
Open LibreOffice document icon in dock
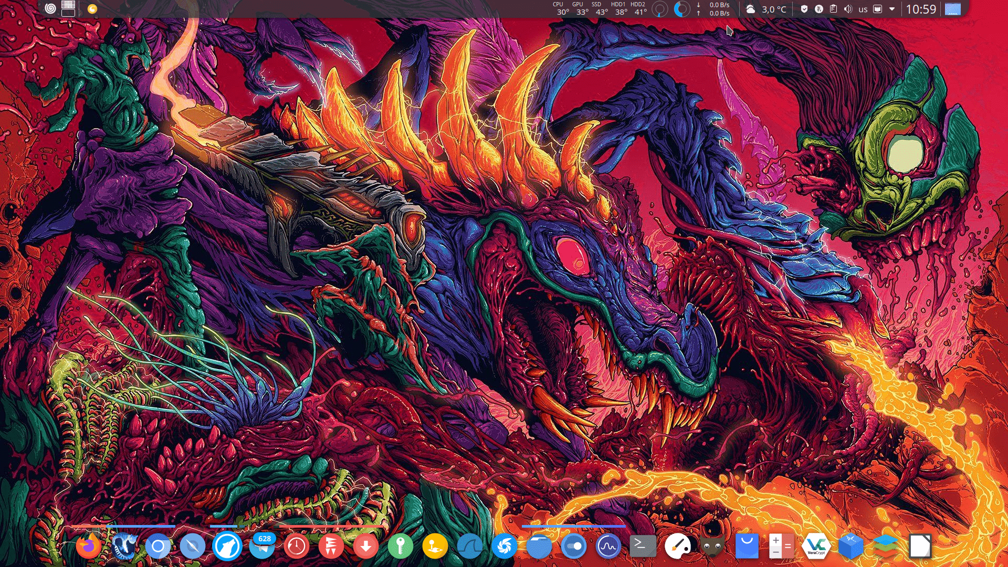tap(920, 547)
